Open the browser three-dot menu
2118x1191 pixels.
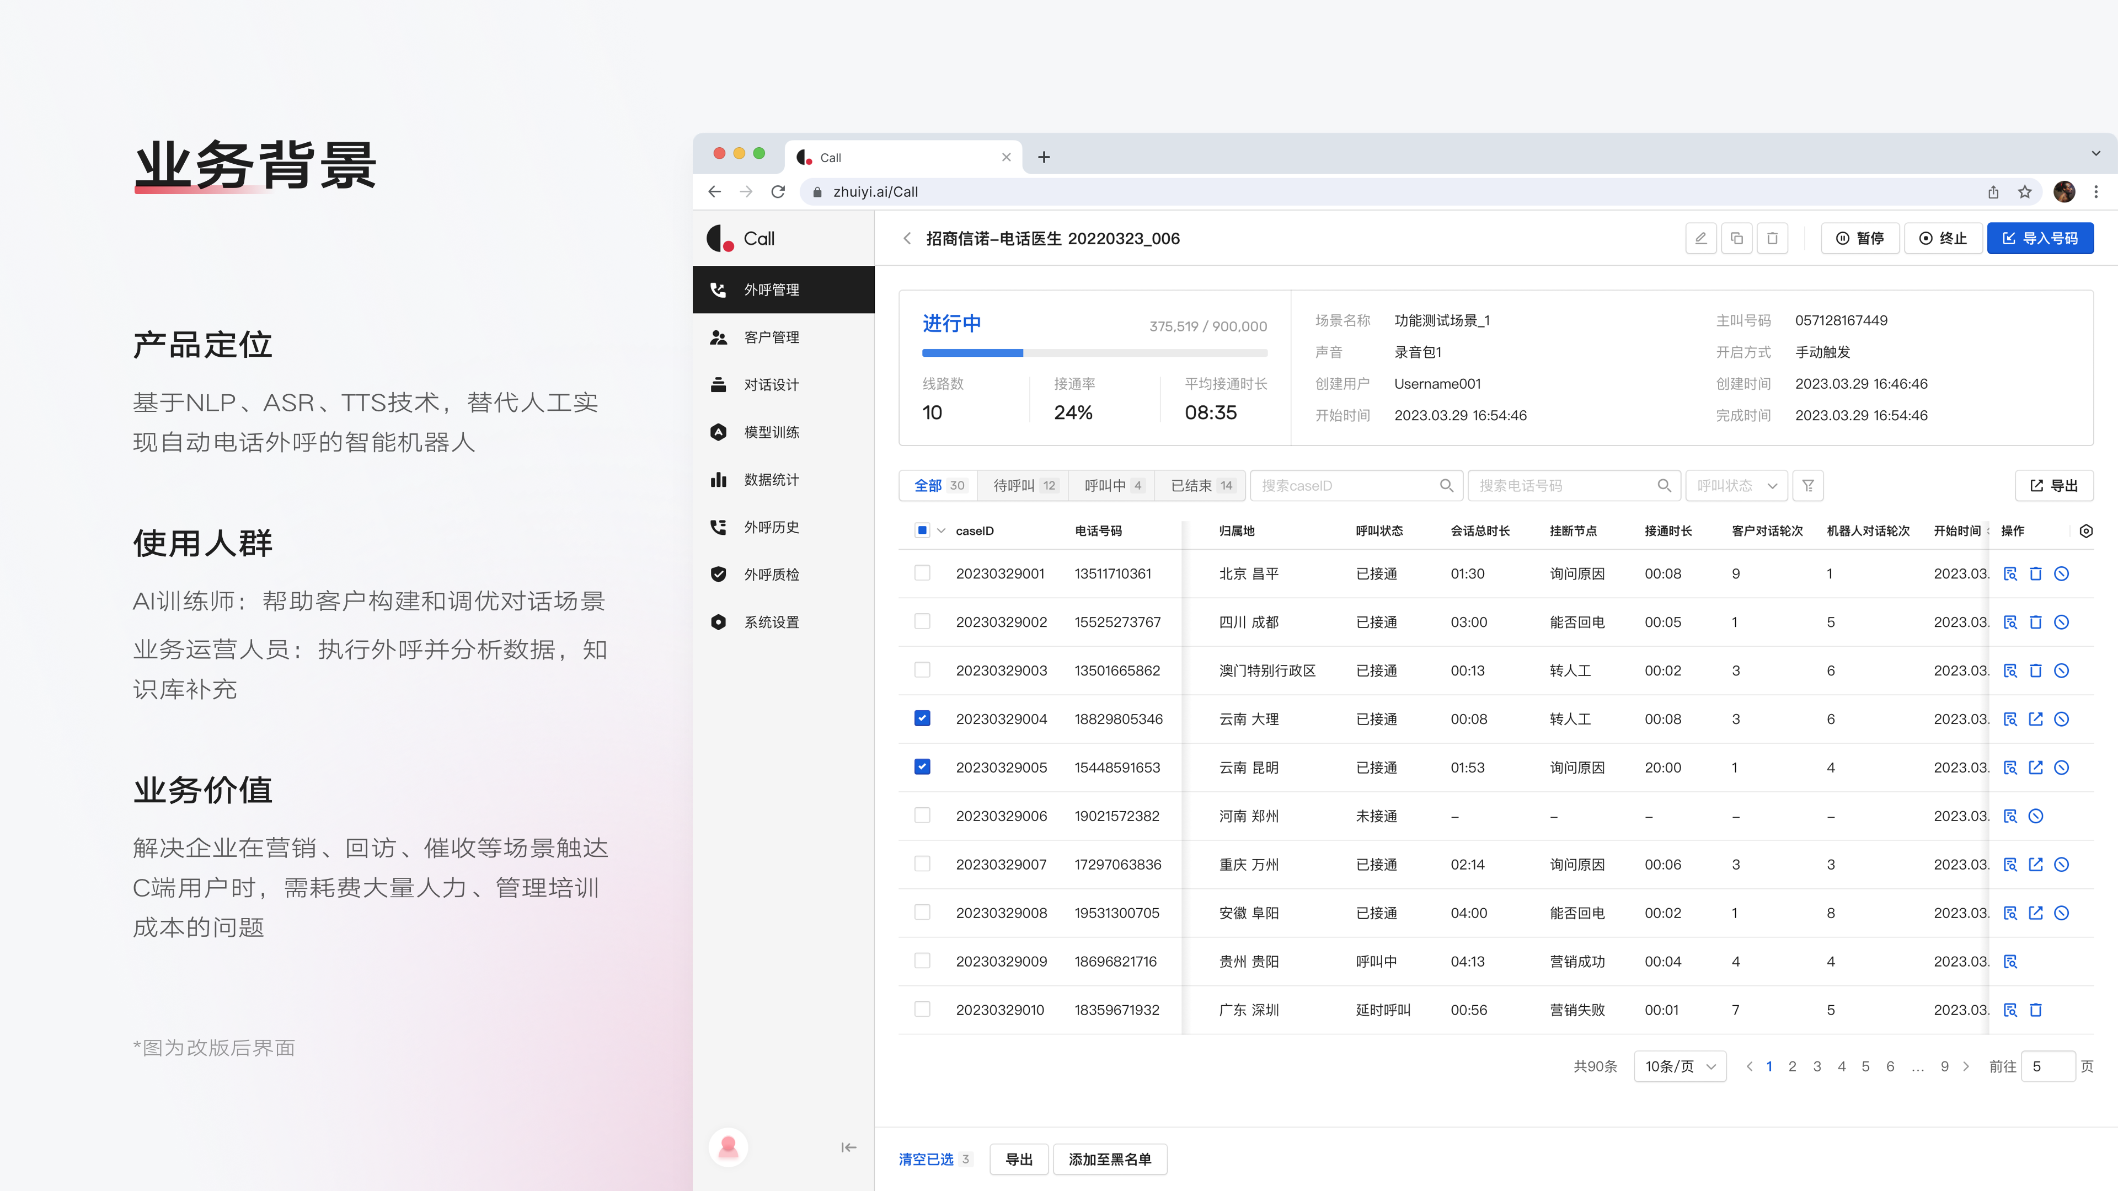click(2096, 191)
